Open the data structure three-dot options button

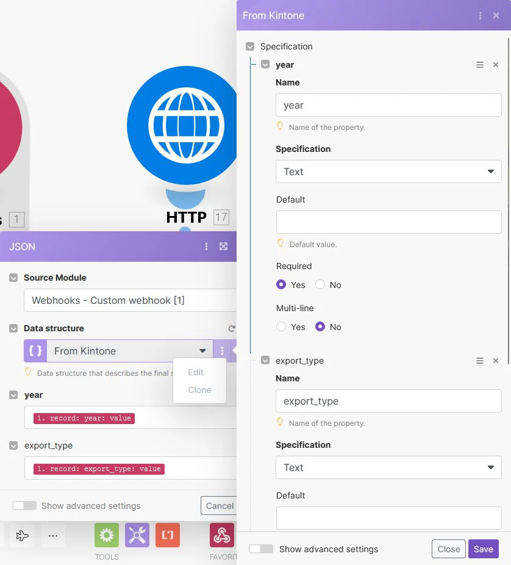tap(222, 351)
